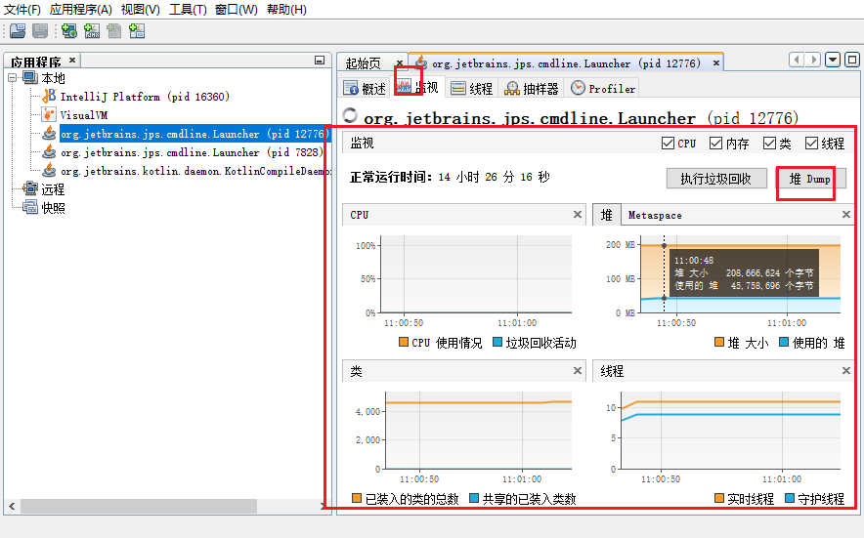Switch to the Monitor (监视) tab
This screenshot has width=864, height=538.
point(417,87)
